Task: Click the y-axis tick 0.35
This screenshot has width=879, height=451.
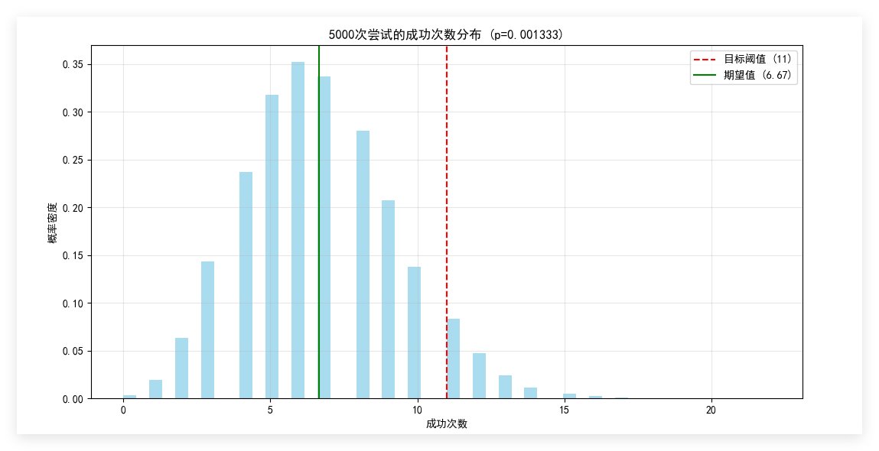Action: coord(73,64)
